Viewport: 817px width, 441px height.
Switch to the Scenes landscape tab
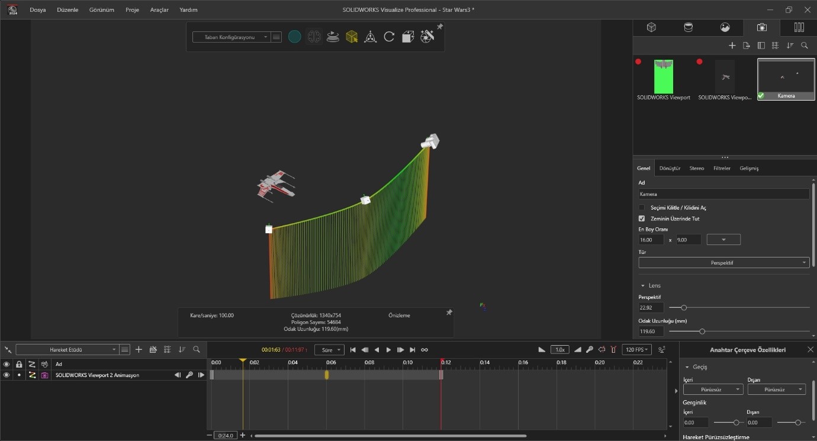(725, 27)
